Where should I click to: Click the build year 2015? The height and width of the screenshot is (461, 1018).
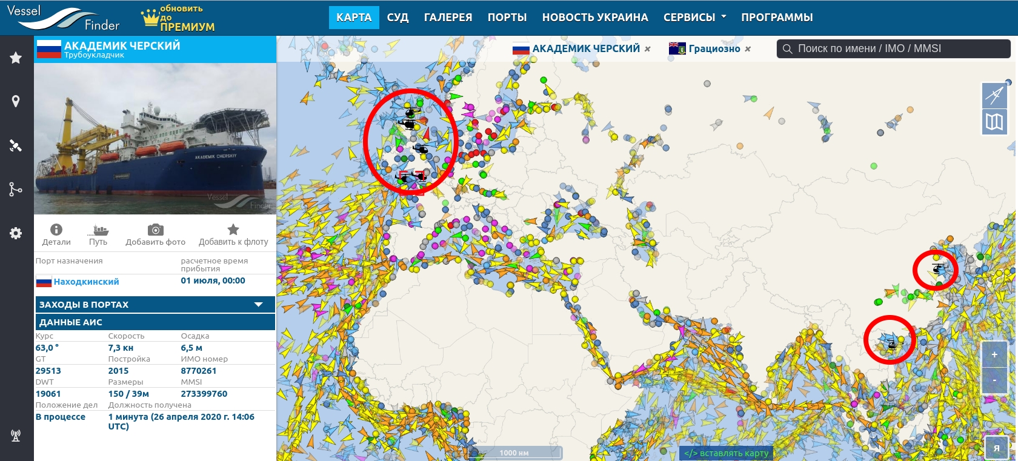[x=118, y=371]
